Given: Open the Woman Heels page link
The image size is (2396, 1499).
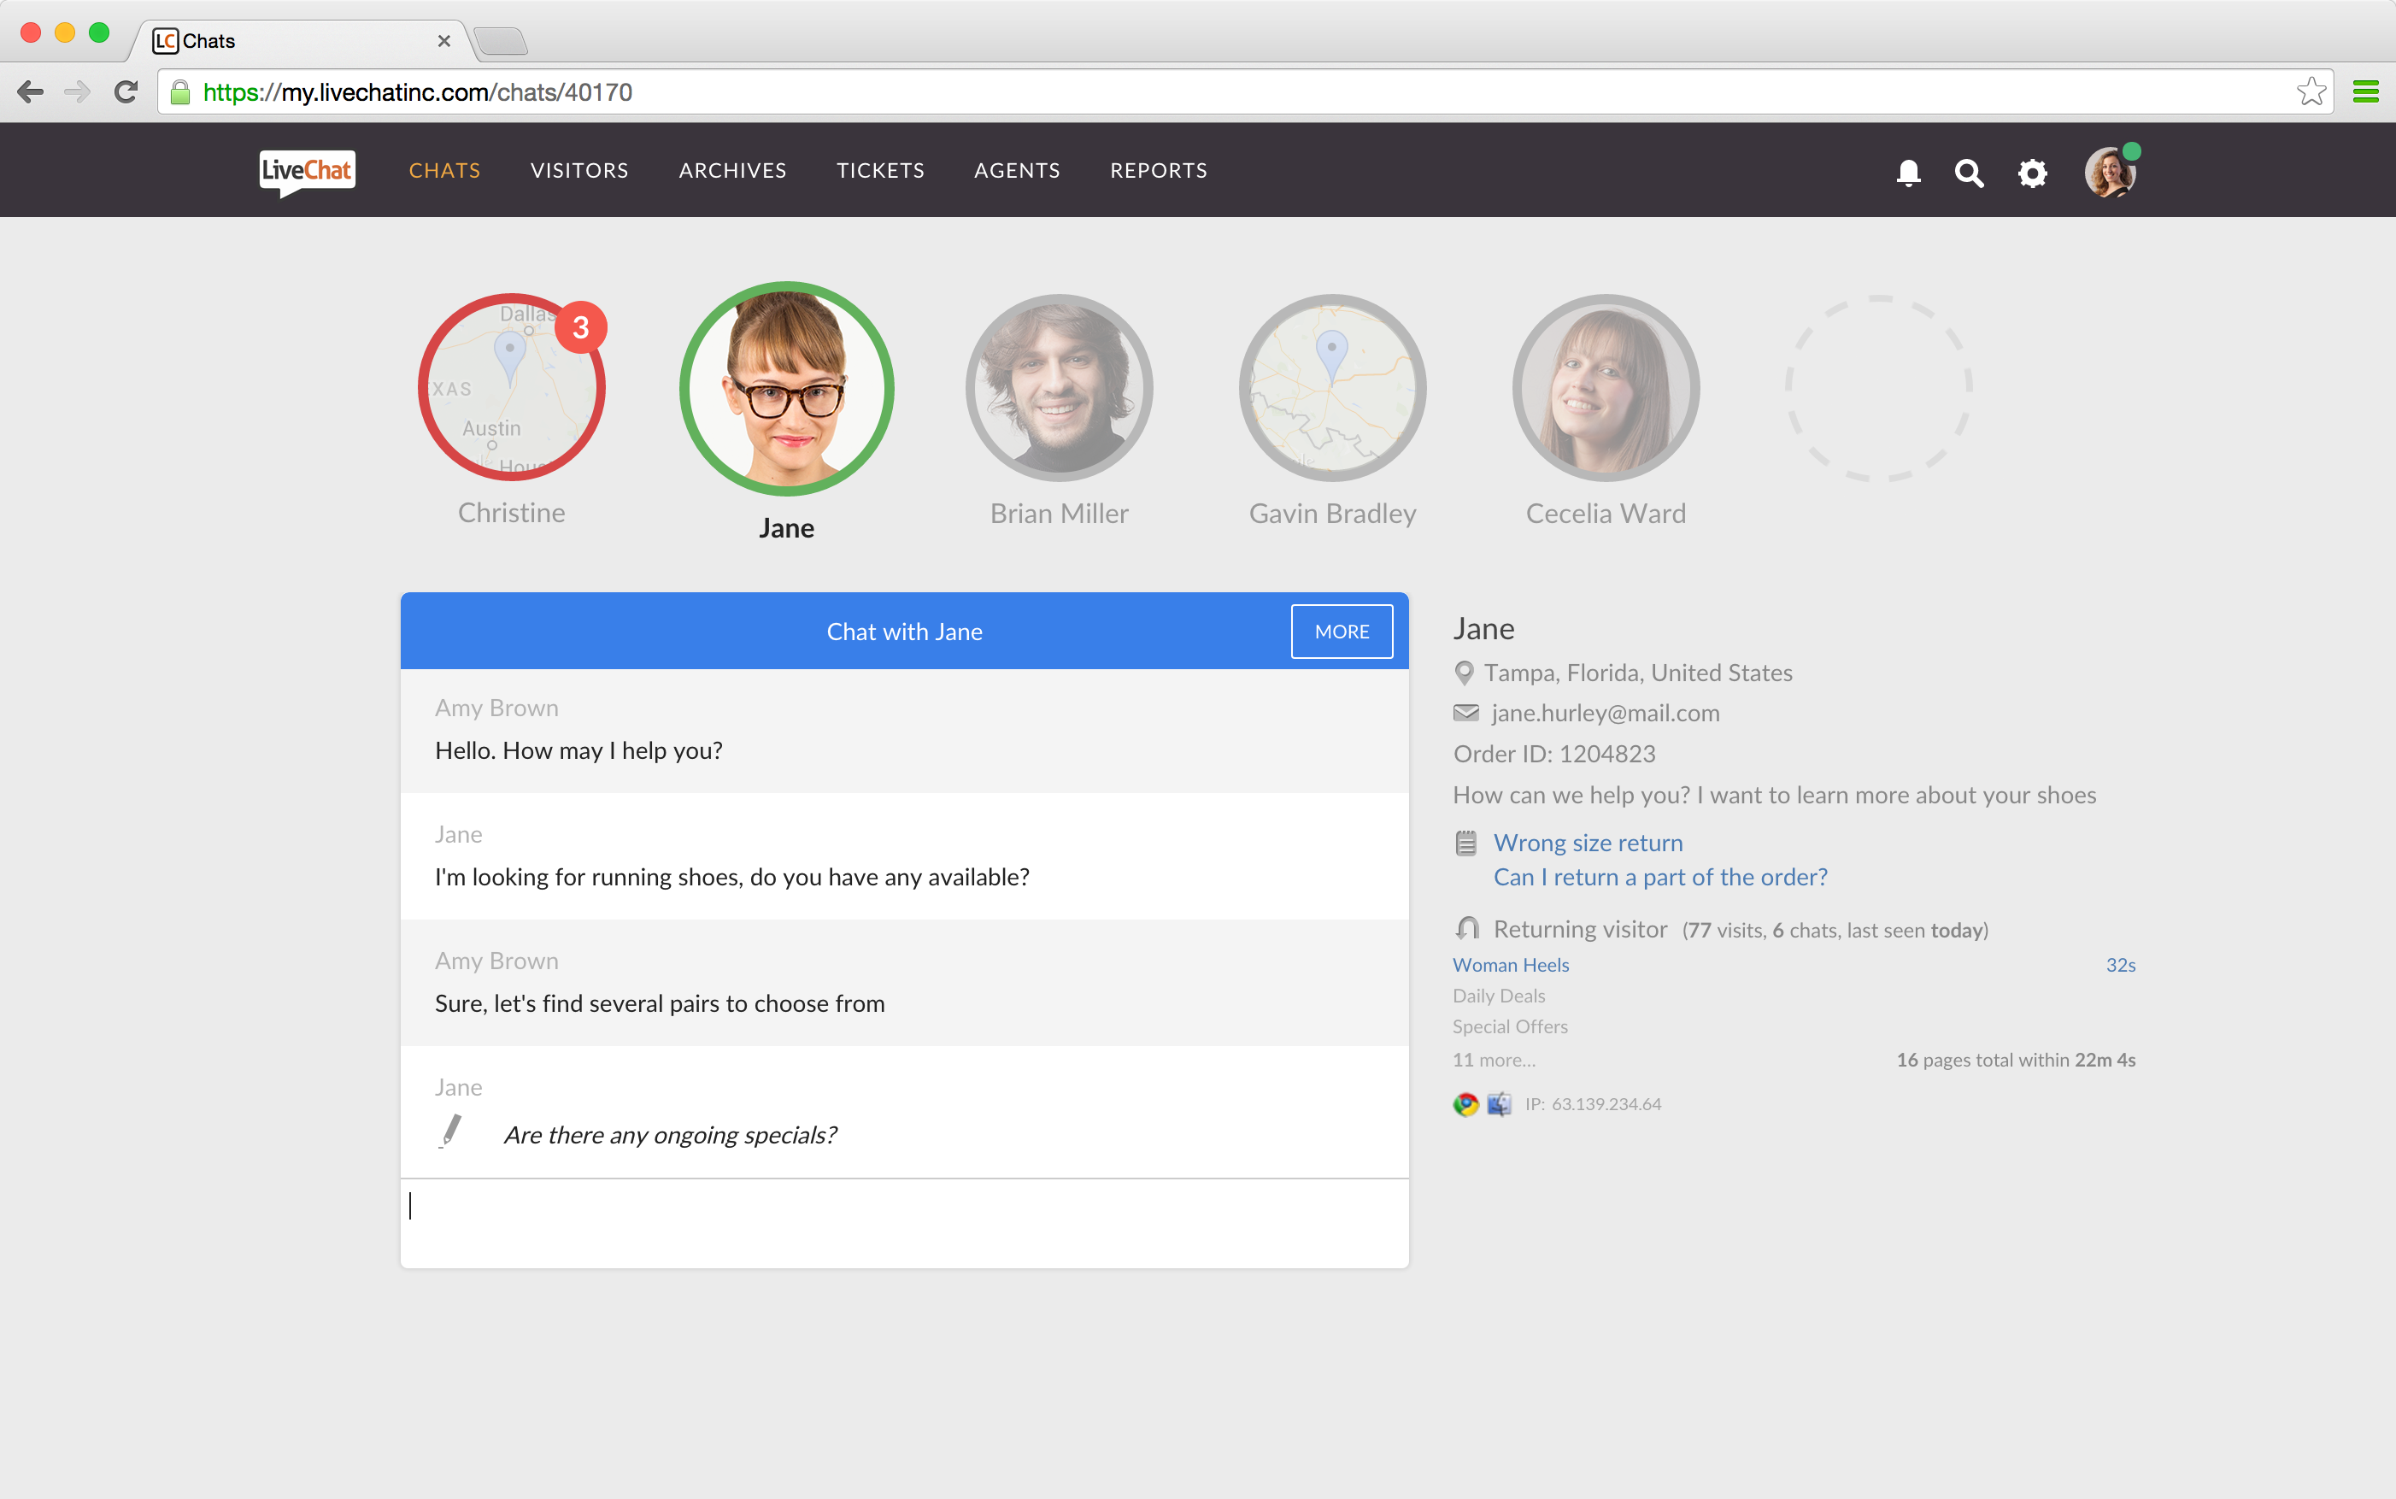Looking at the screenshot, I should [x=1510, y=965].
